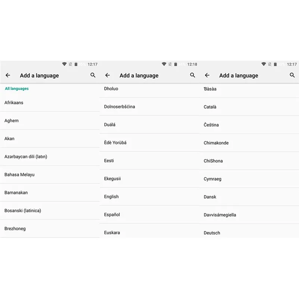
Task: Select Español from the list
Action: [149, 215]
